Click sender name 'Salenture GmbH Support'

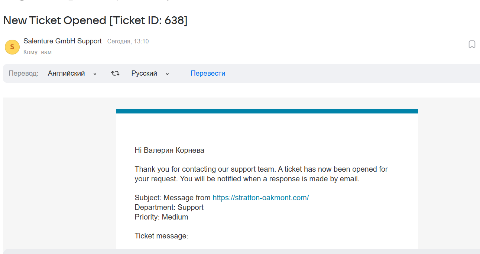point(62,41)
